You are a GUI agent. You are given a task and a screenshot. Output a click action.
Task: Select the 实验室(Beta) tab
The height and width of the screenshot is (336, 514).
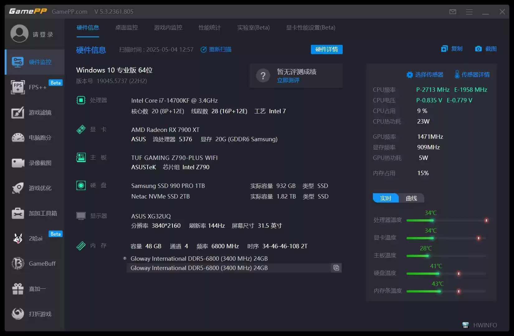pos(253,27)
